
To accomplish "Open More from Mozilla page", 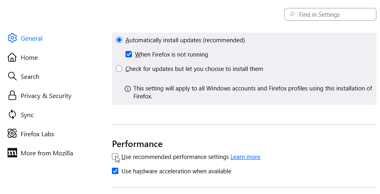I will pos(47,153).
